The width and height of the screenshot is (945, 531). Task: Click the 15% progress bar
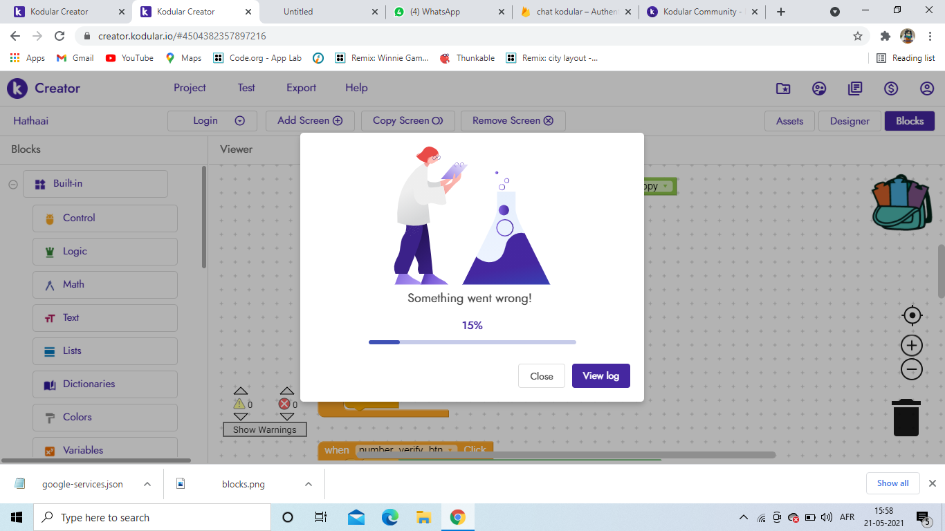pos(472,342)
